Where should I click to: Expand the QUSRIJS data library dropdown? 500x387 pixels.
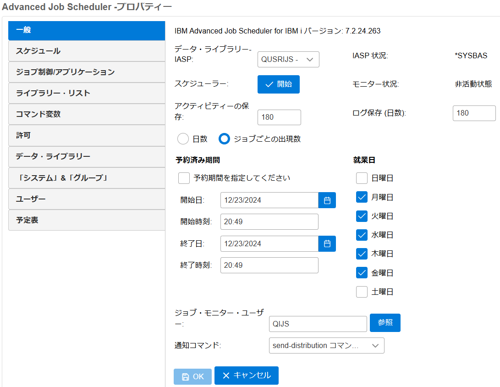pos(288,59)
